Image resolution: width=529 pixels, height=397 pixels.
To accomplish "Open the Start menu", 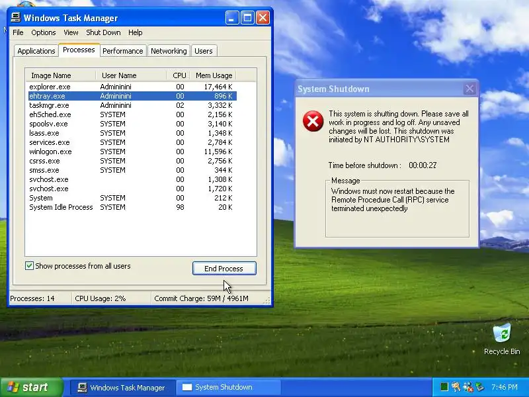I will [31, 387].
